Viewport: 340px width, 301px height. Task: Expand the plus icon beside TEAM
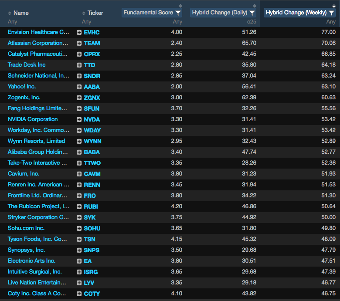click(79, 43)
